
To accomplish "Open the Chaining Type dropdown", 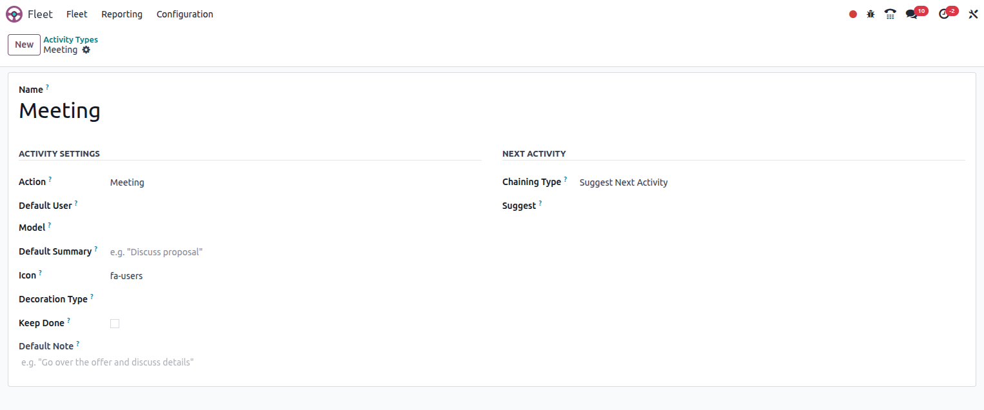I will click(771, 182).
